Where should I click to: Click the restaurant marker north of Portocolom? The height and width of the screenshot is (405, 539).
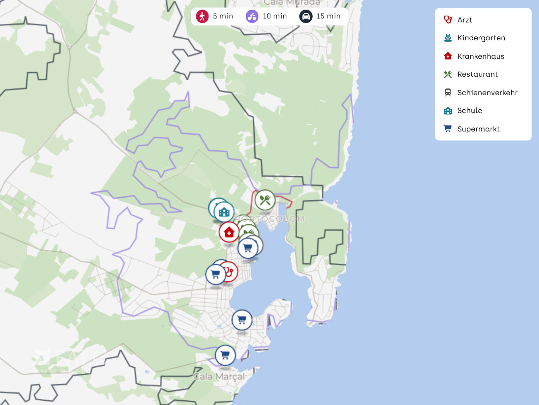pos(265,200)
